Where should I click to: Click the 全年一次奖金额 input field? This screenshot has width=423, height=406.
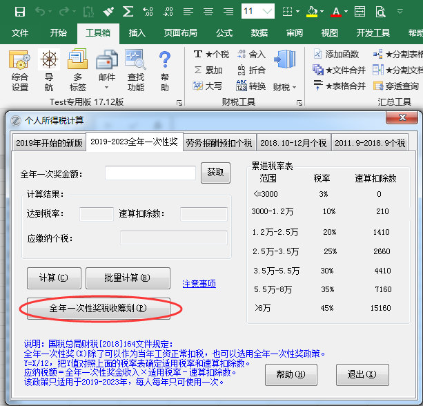pyautogui.click(x=150, y=173)
